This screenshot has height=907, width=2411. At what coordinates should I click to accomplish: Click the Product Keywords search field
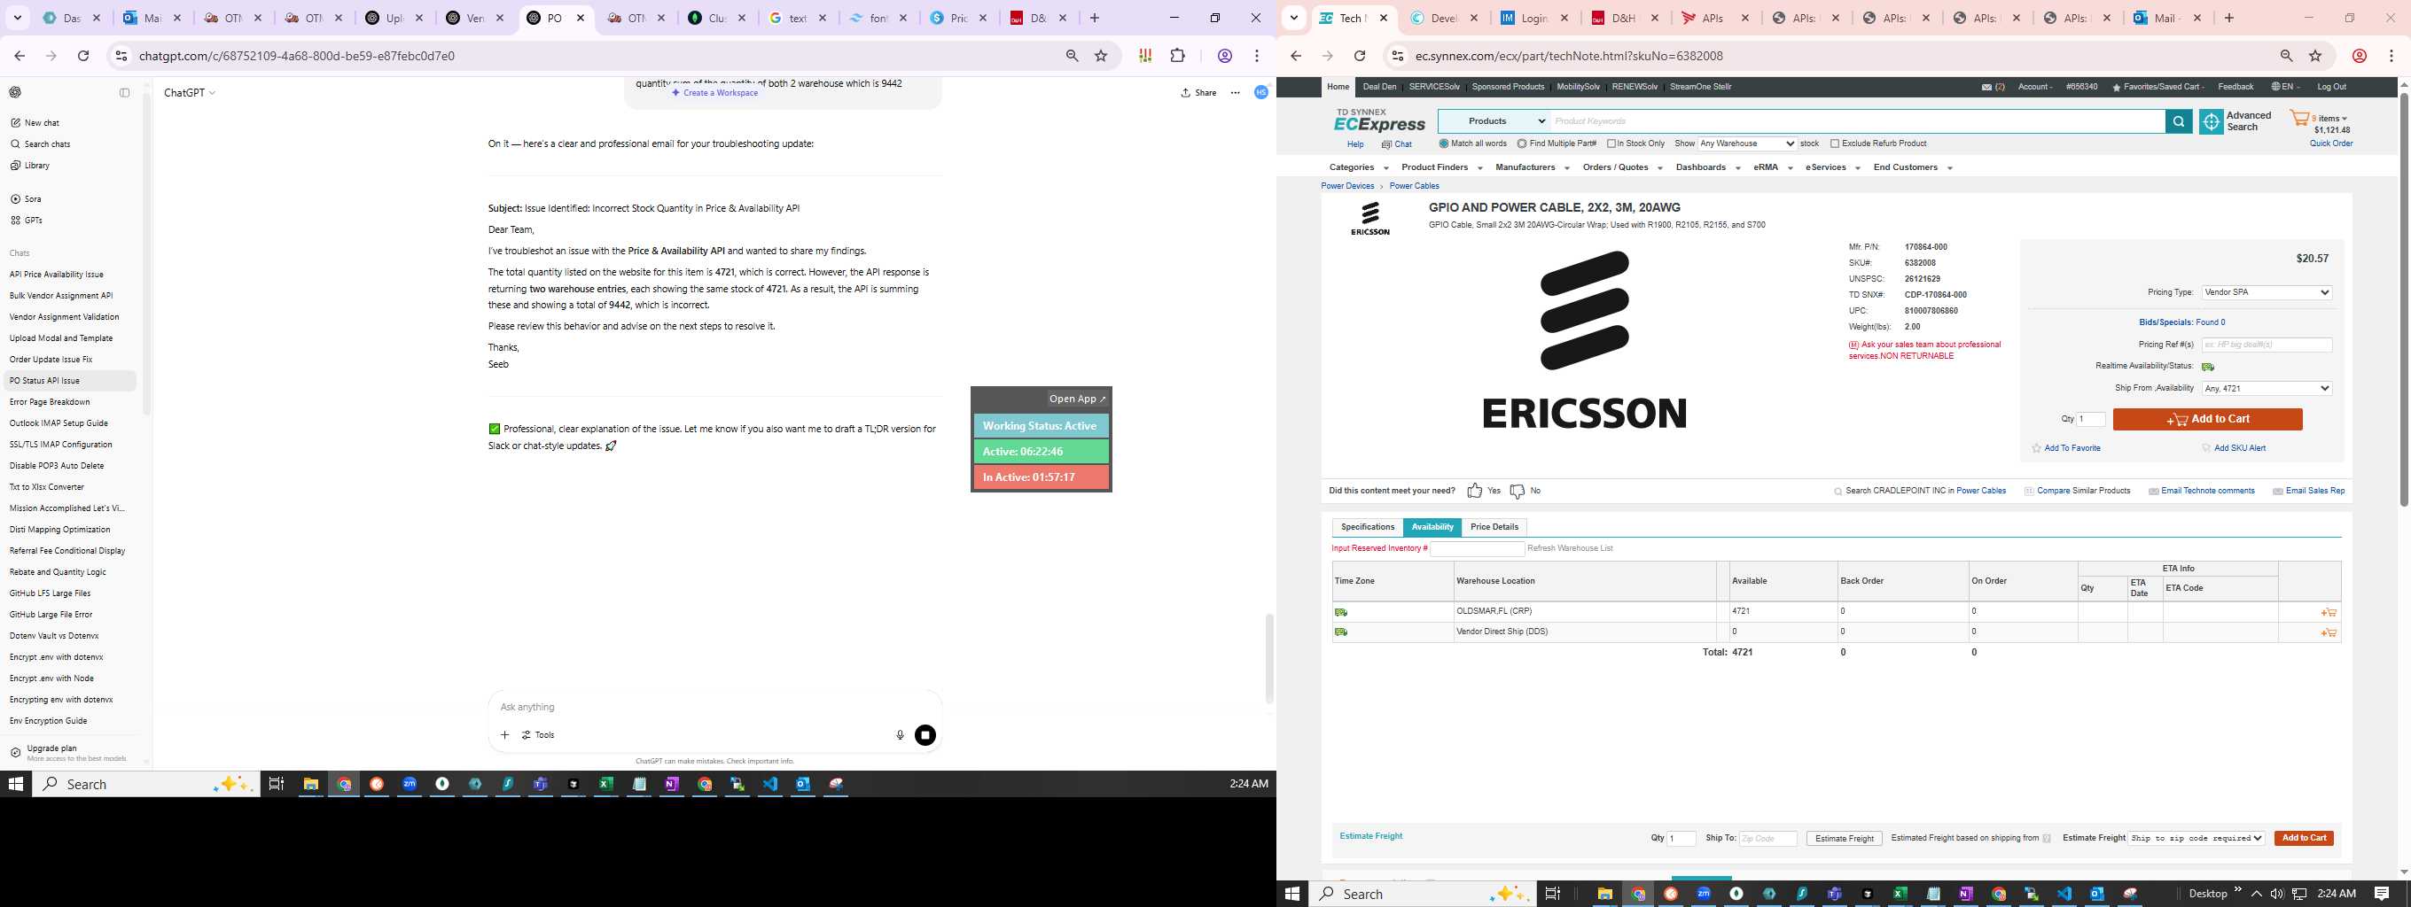1857,121
